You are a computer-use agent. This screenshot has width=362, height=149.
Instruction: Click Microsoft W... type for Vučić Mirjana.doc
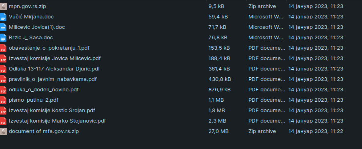[266, 17]
